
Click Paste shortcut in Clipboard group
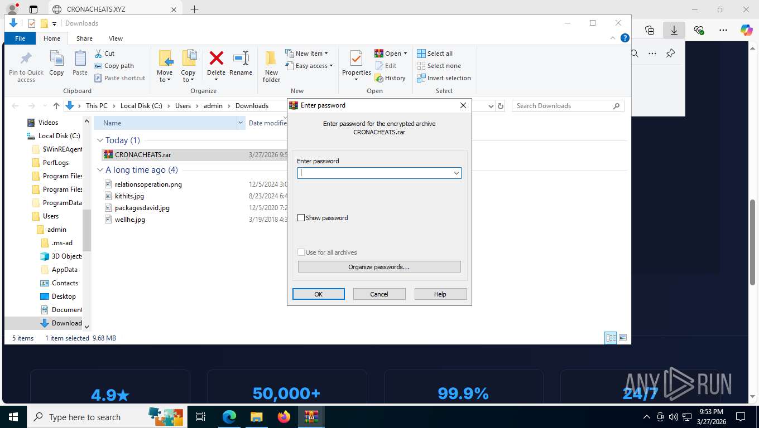(x=119, y=78)
